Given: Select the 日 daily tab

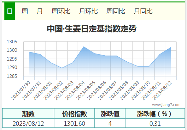Looking at the screenshot, I should (10, 11).
